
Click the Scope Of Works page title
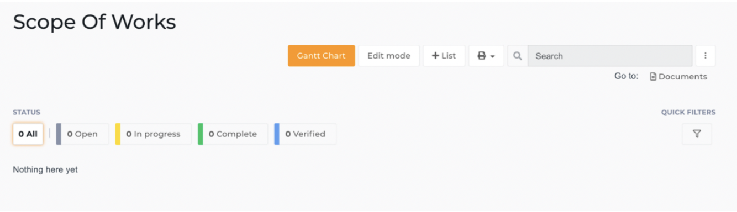tap(94, 22)
